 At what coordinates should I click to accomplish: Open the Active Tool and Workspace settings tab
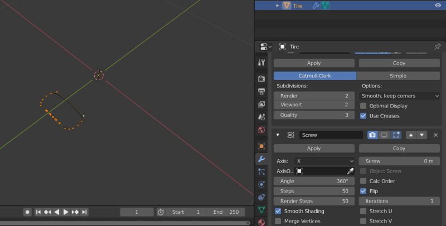point(261,62)
